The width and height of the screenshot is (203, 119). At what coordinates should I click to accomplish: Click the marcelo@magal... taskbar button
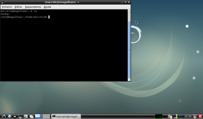[x=66, y=116]
